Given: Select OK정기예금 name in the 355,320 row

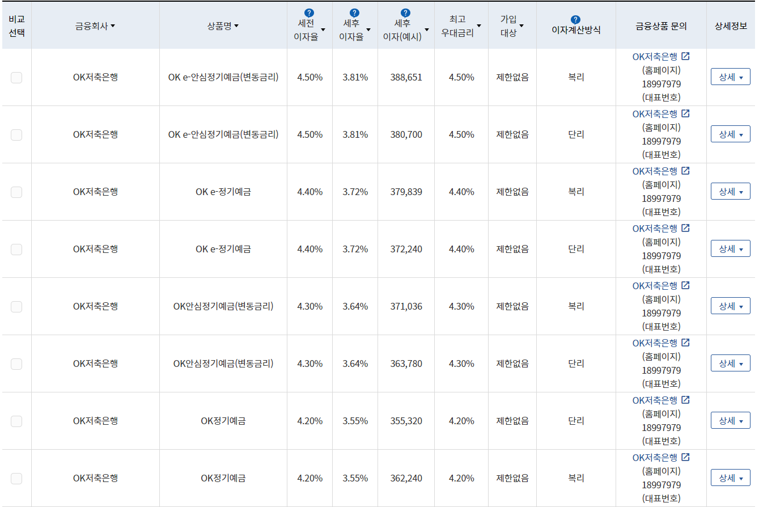Looking at the screenshot, I should [223, 421].
